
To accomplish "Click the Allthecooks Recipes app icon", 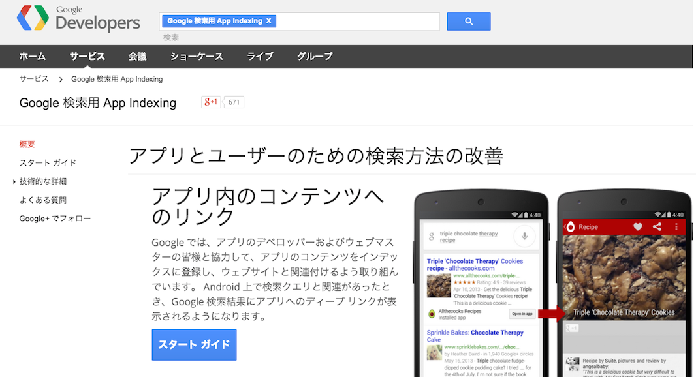I will coord(432,314).
